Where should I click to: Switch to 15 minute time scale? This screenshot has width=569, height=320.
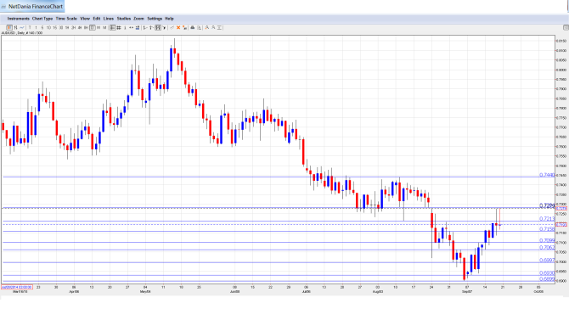pyautogui.click(x=55, y=27)
